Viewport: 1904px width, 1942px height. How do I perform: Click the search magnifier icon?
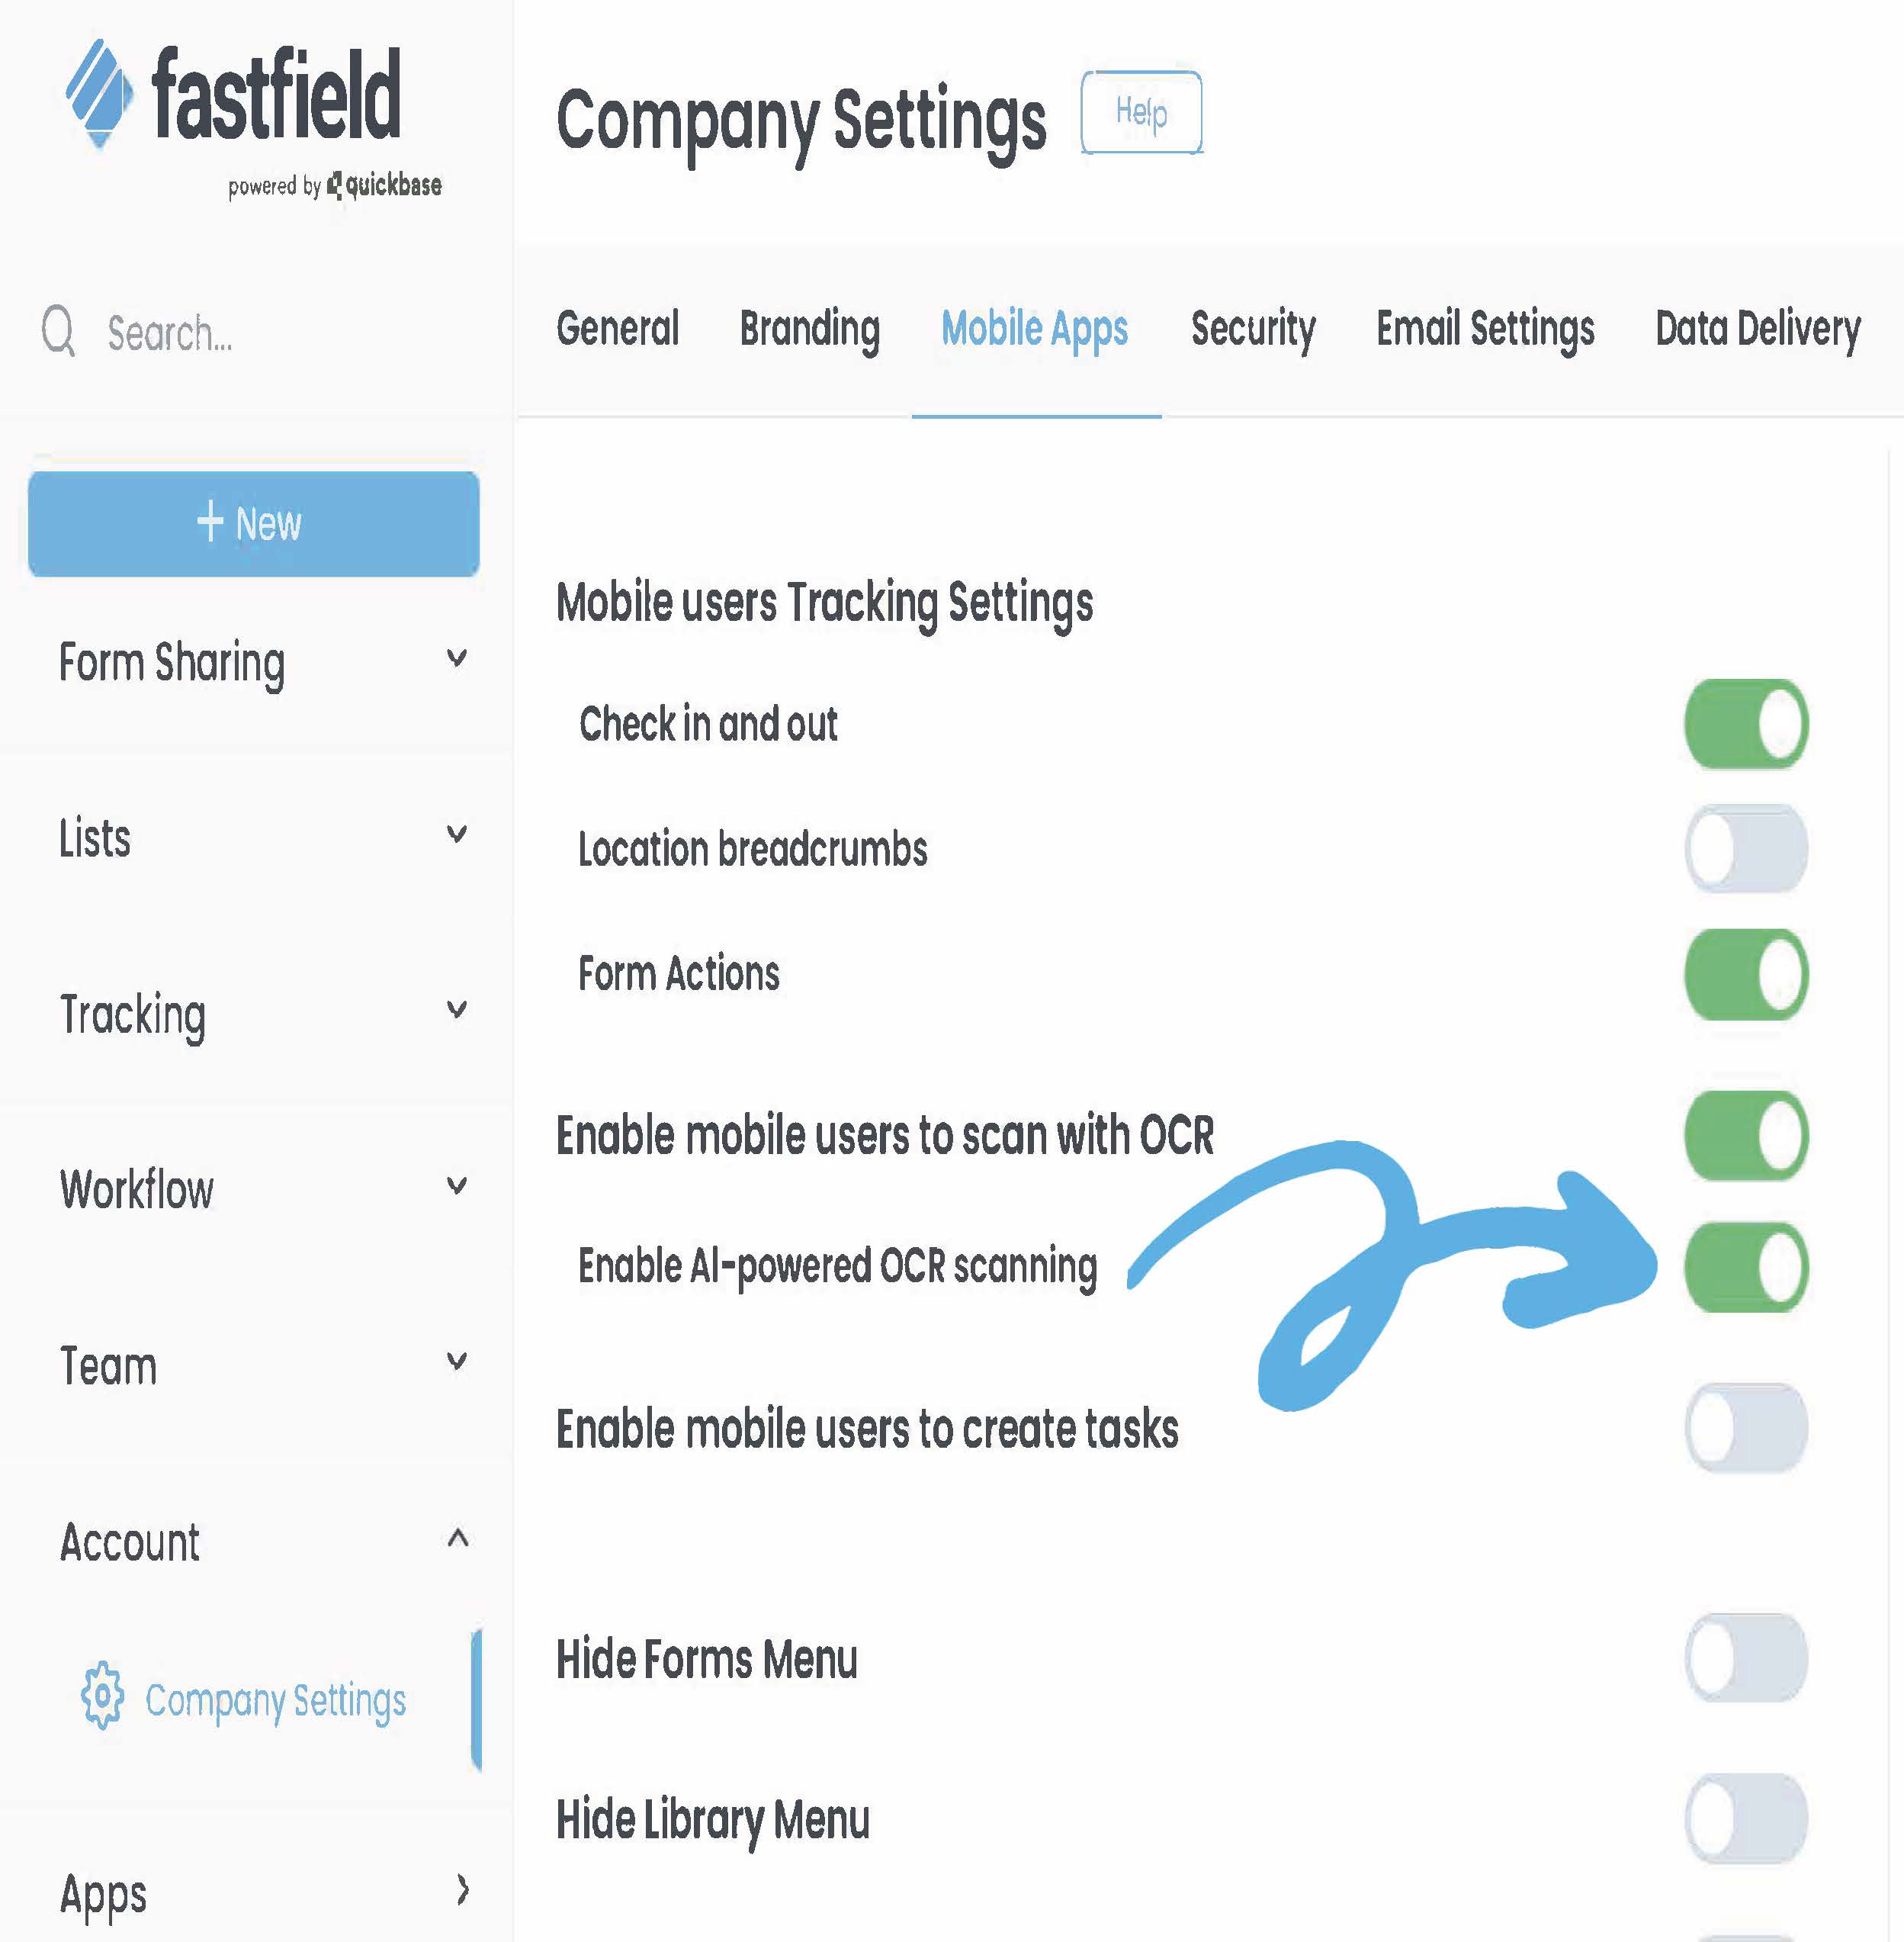point(58,331)
